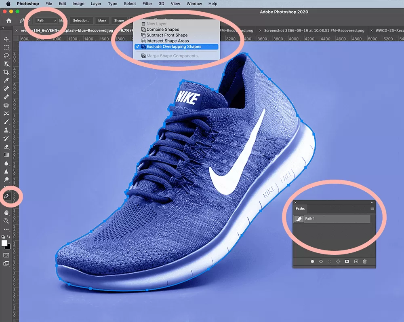The width and height of the screenshot is (404, 322).
Task: Click Selection... button in options bar
Action: [82, 20]
